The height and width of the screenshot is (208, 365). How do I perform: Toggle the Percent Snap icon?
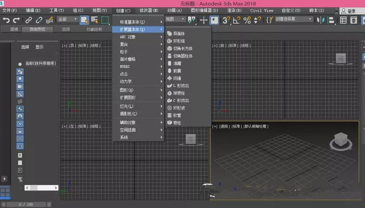coord(247,20)
